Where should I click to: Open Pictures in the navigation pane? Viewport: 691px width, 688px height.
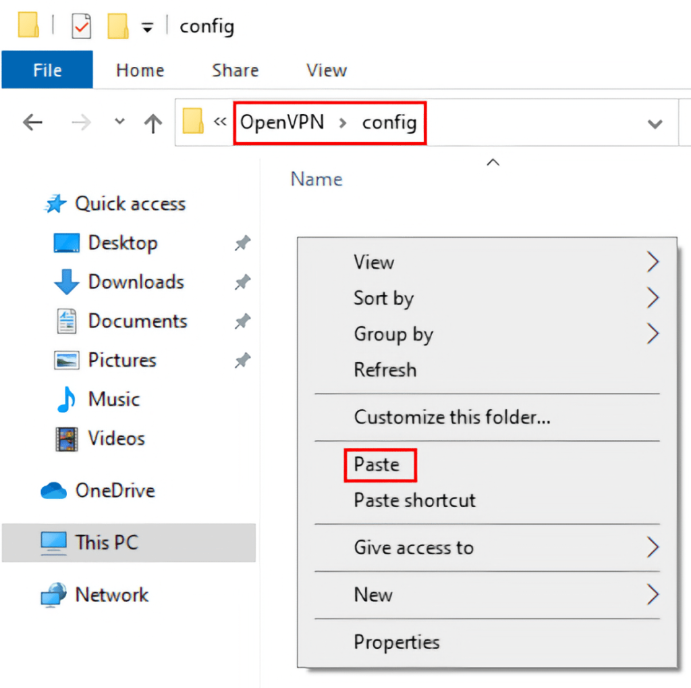pyautogui.click(x=122, y=360)
